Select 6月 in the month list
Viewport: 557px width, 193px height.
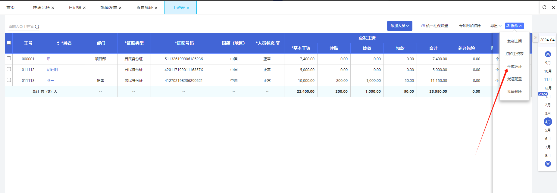548,139
